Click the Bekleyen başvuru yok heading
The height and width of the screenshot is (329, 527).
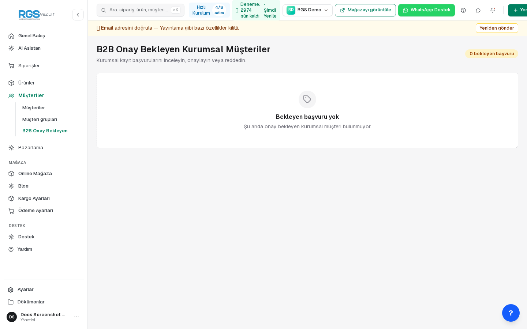(x=307, y=117)
